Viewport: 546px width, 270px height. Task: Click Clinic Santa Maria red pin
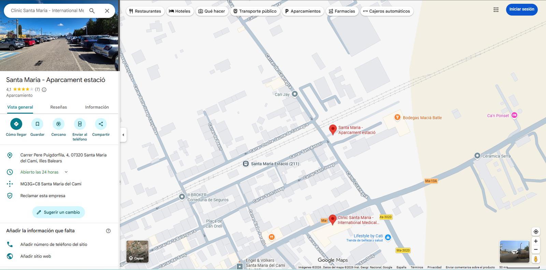click(x=332, y=220)
